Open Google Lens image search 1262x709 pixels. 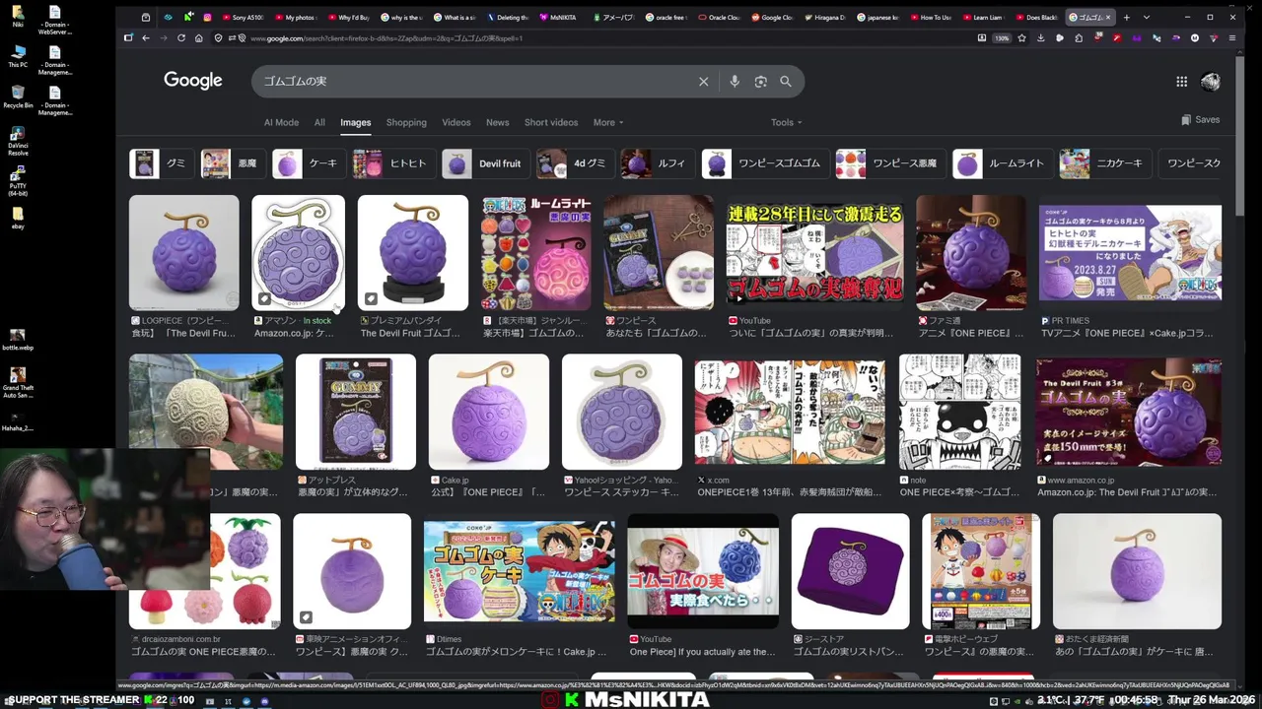pos(760,82)
